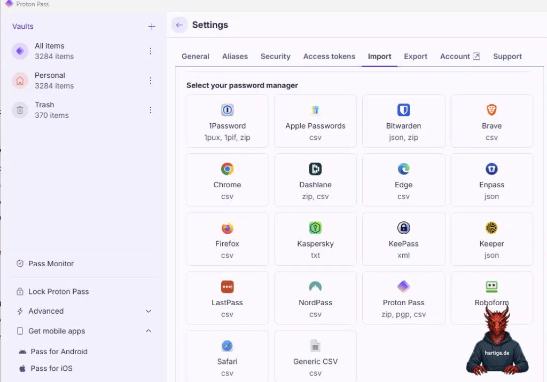Select the Kaspersky green icon

[x=315, y=228]
